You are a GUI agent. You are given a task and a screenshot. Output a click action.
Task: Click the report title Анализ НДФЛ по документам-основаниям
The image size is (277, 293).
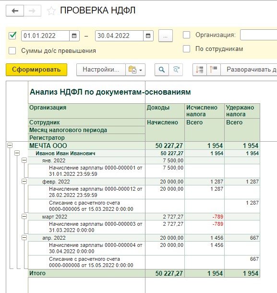coord(110,92)
